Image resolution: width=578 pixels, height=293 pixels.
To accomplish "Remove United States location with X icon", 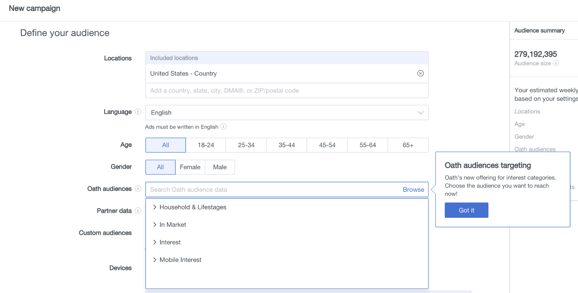I will click(x=420, y=73).
